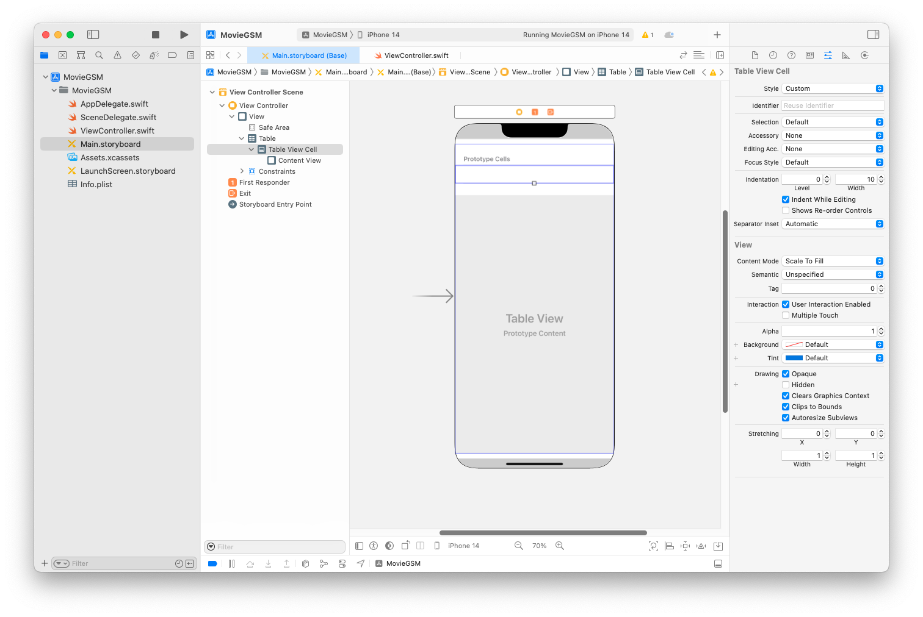Image resolution: width=923 pixels, height=617 pixels.
Task: Show the Attributes inspector
Action: click(x=828, y=55)
